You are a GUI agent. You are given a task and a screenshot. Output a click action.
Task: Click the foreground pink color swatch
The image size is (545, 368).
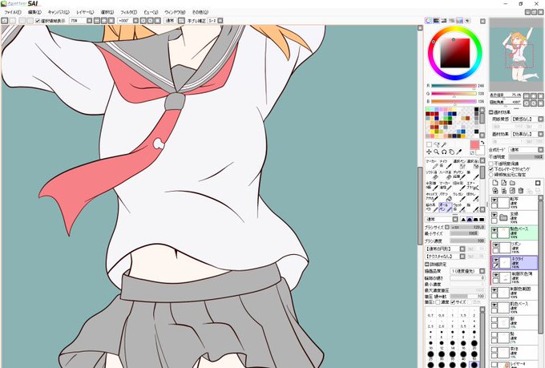point(474,145)
